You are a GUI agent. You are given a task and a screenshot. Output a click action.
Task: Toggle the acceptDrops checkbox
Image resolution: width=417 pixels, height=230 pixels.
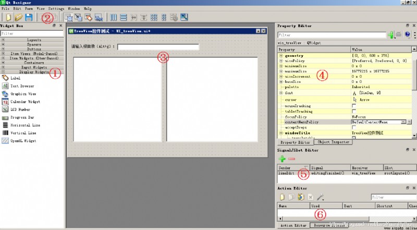[x=354, y=127]
